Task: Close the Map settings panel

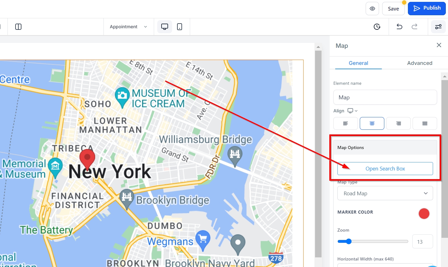Action: point(439,45)
